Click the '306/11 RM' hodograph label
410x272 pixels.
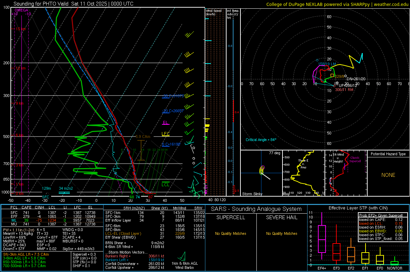(x=344, y=89)
